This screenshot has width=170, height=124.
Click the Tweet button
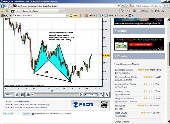pyautogui.click(x=8, y=114)
